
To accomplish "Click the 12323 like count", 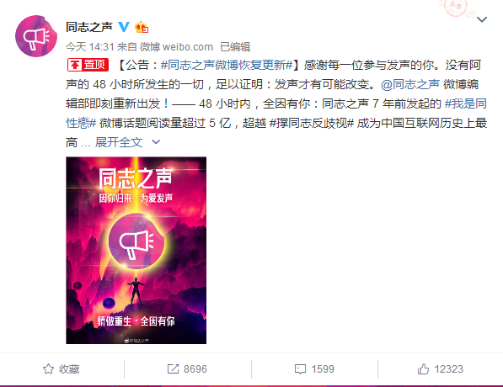I will point(448,369).
